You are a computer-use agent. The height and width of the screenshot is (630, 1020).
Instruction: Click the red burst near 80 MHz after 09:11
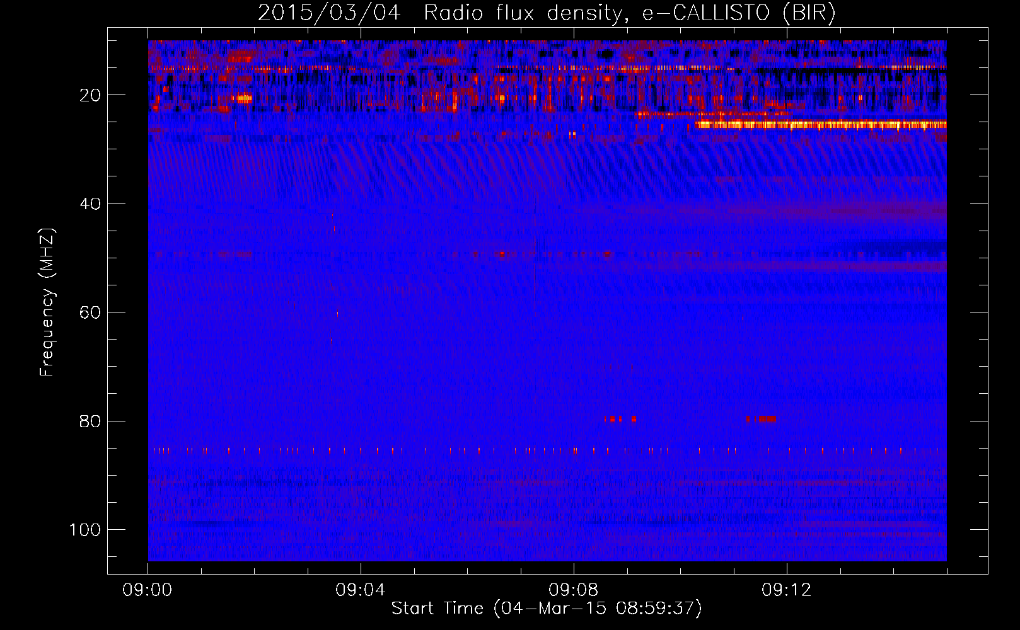pyautogui.click(x=761, y=419)
